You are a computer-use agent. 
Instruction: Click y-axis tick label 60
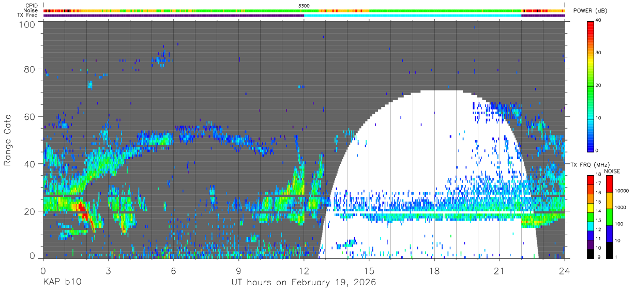[x=31, y=116]
